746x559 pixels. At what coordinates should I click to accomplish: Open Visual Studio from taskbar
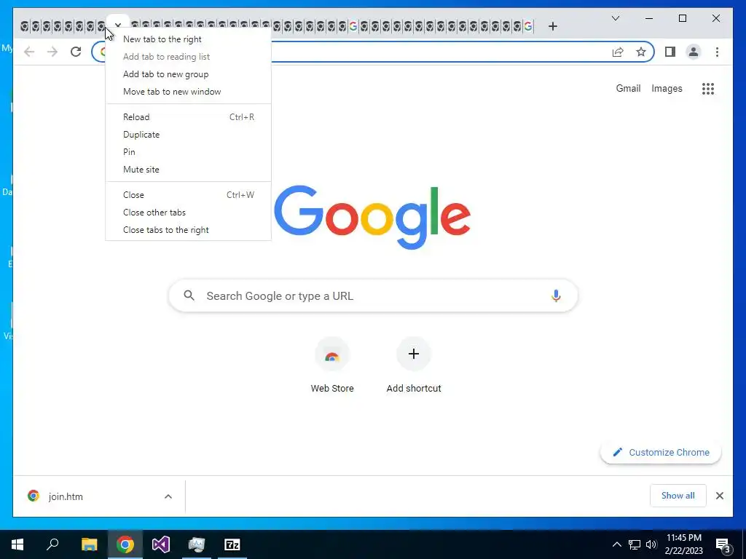coord(161,544)
